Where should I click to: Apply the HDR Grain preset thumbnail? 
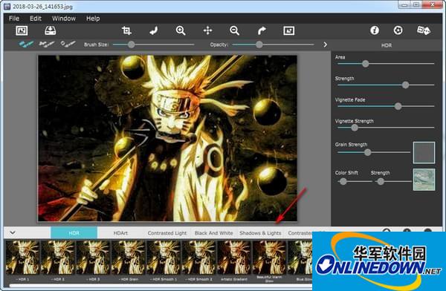[129, 258]
